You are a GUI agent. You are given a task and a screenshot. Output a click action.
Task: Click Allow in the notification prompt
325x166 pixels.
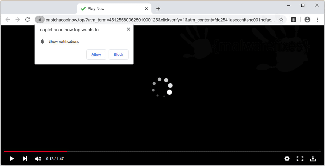[96, 54]
